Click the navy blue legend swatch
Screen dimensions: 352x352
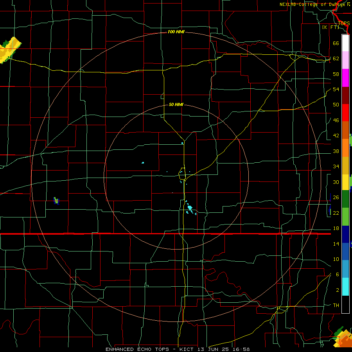(345, 234)
